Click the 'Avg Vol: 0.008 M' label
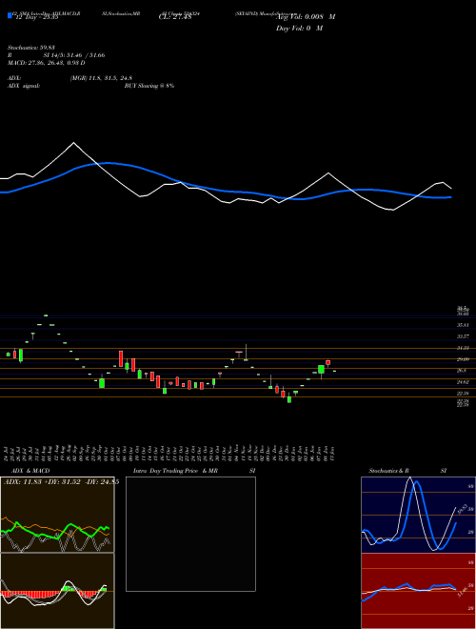The width and height of the screenshot is (476, 629). 306,17
